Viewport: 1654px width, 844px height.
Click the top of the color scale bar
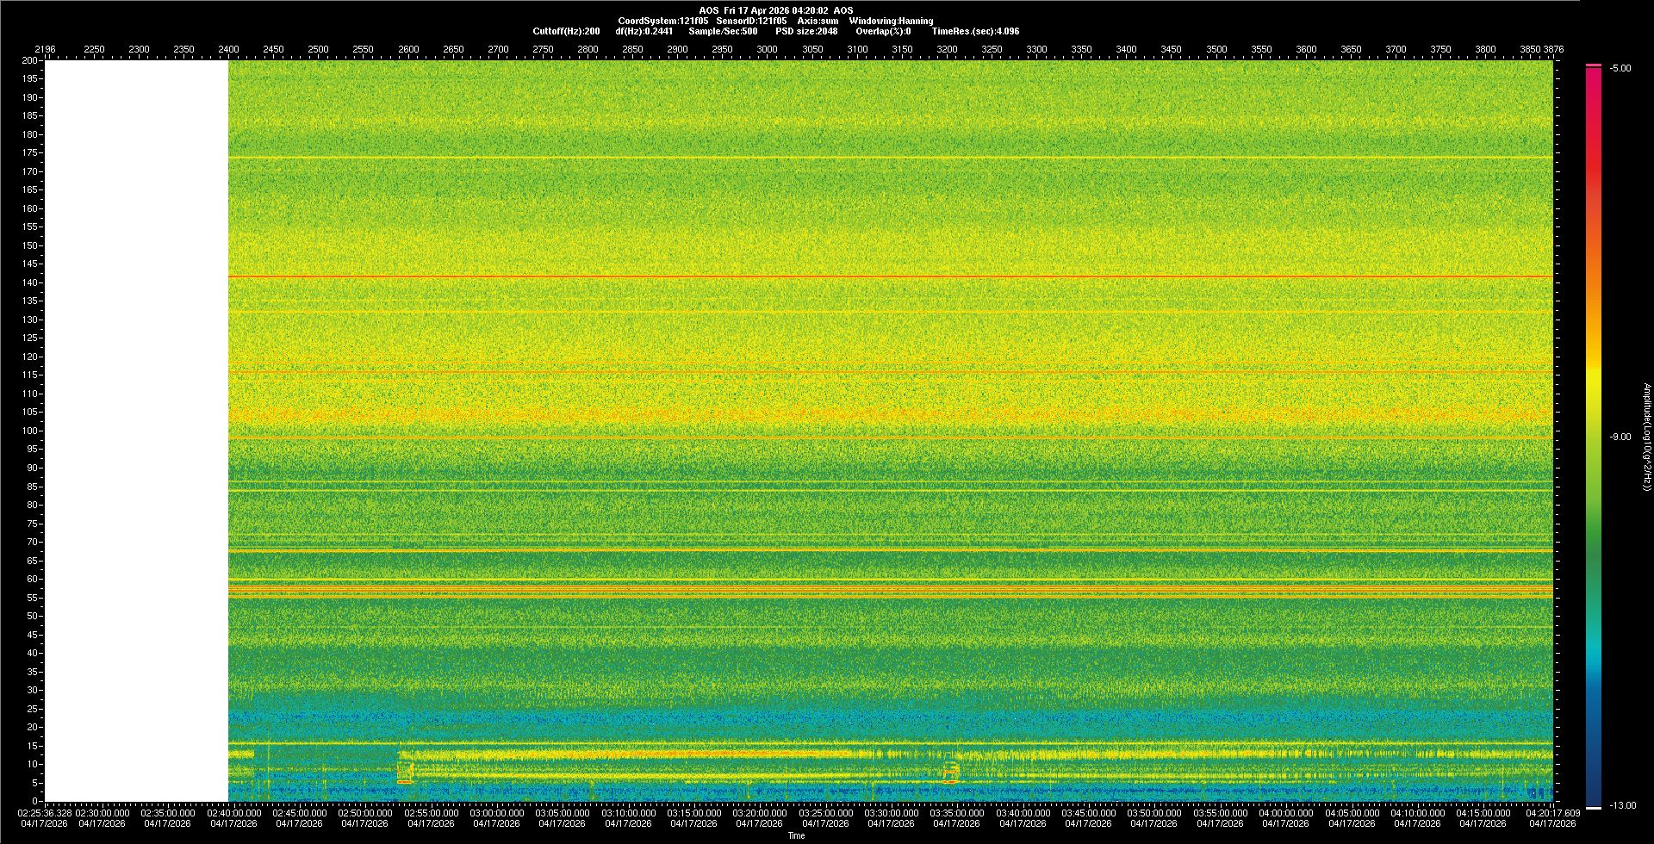[1593, 67]
